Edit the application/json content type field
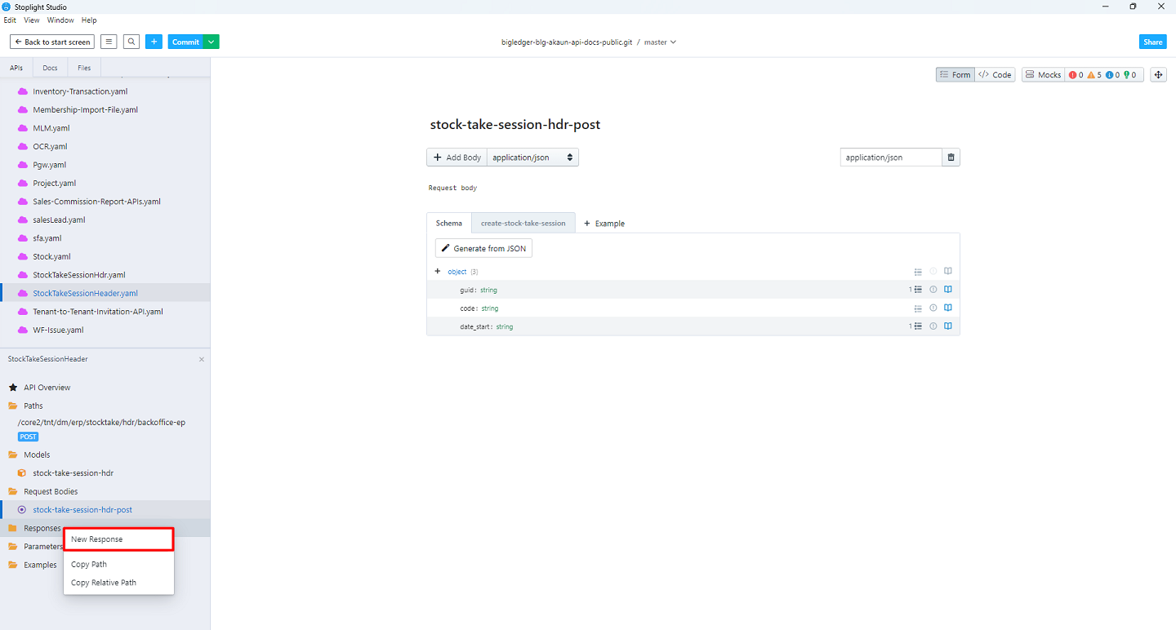 click(x=890, y=157)
